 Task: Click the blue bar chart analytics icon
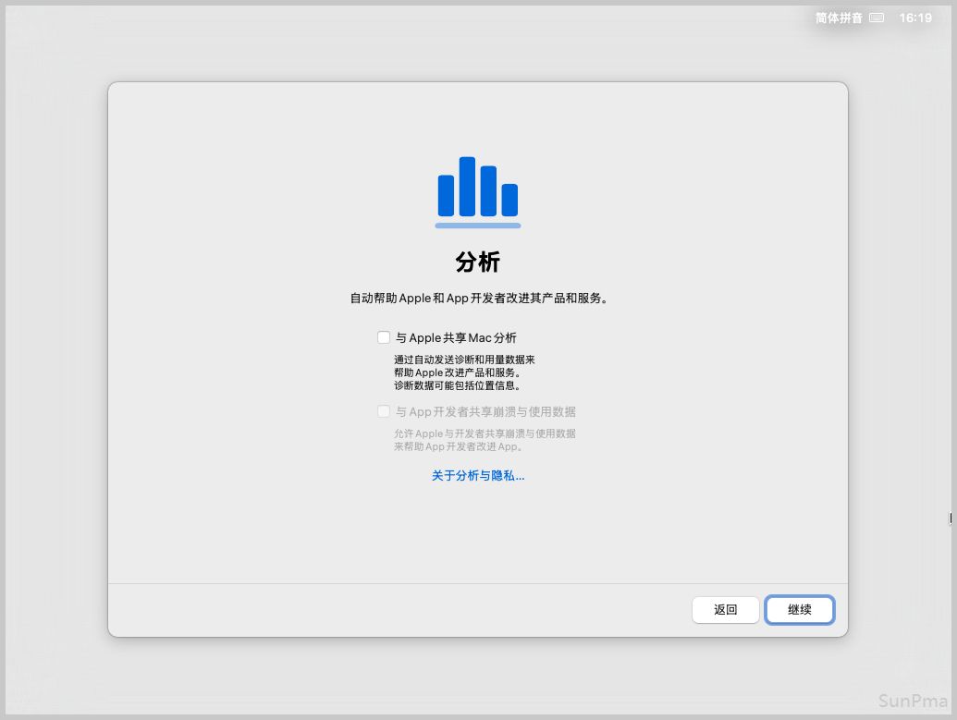click(478, 189)
